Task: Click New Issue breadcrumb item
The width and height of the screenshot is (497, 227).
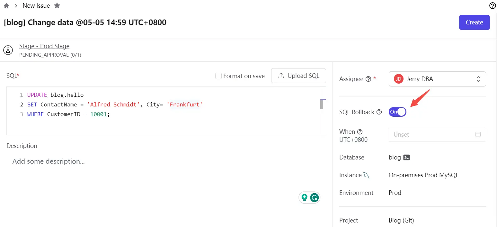Action: 36,6
